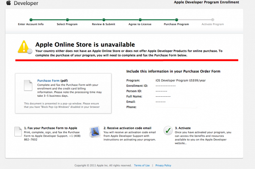Image resolution: width=255 pixels, height=169 pixels.
Task: Click the Phone label
Action: click(x=131, y=107)
